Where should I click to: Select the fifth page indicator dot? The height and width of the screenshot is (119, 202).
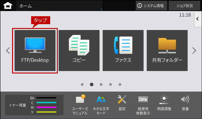[120, 84]
